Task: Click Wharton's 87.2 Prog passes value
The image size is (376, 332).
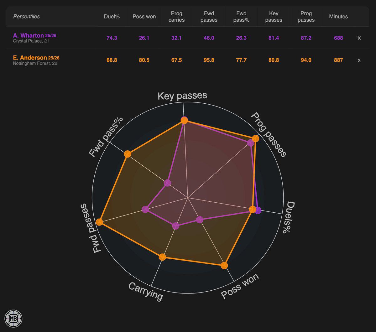Action: click(x=306, y=38)
